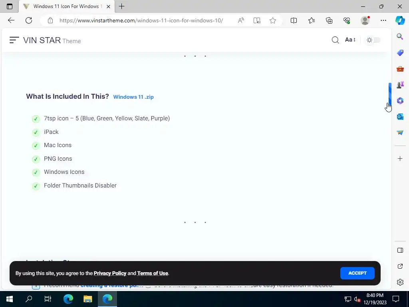Open the Windows Start menu
Viewport: 409px width, 307px height.
click(x=10, y=299)
